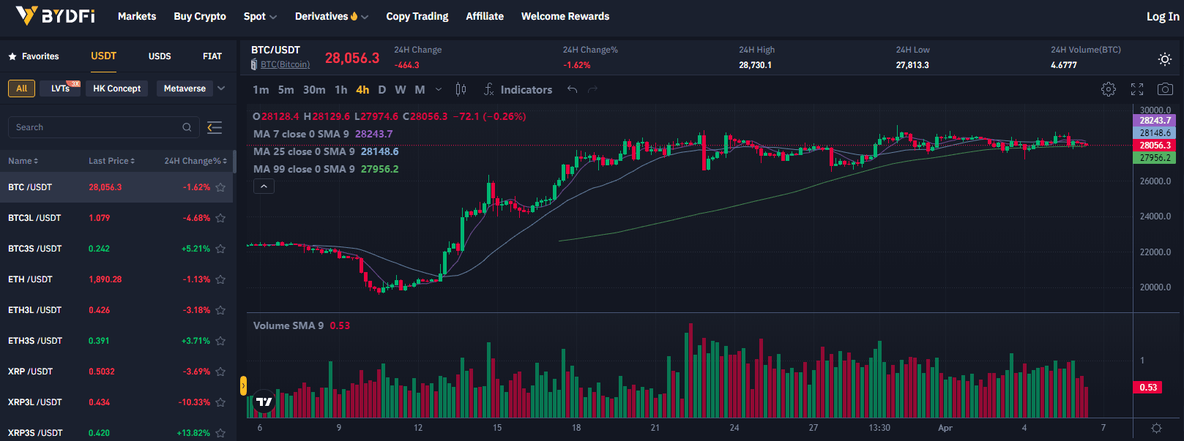Take a chart snapshot with camera icon
This screenshot has width=1184, height=441.
[x=1165, y=89]
